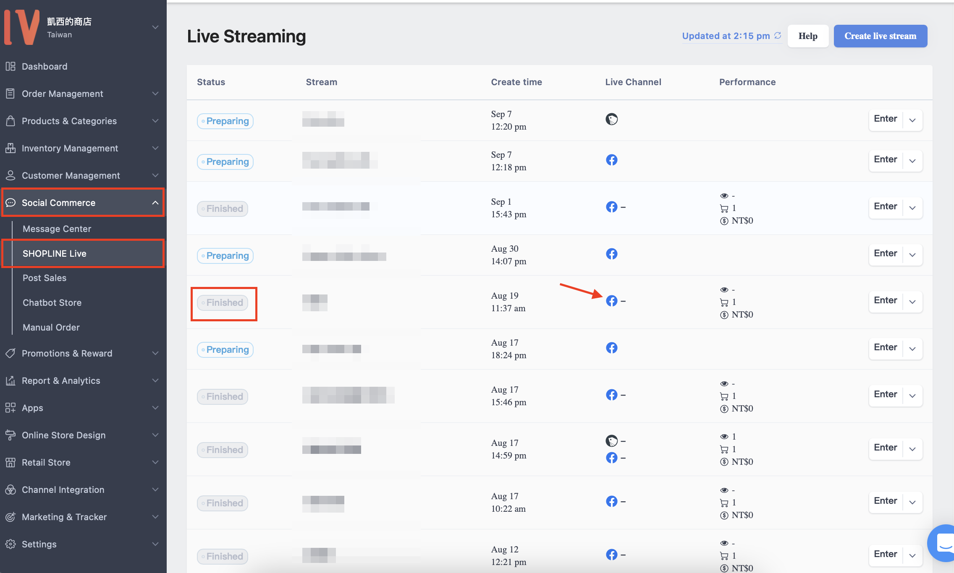Open the Enter dropdown arrow for Sep 1 stream
Viewport: 954px width, 573px height.
pos(912,208)
